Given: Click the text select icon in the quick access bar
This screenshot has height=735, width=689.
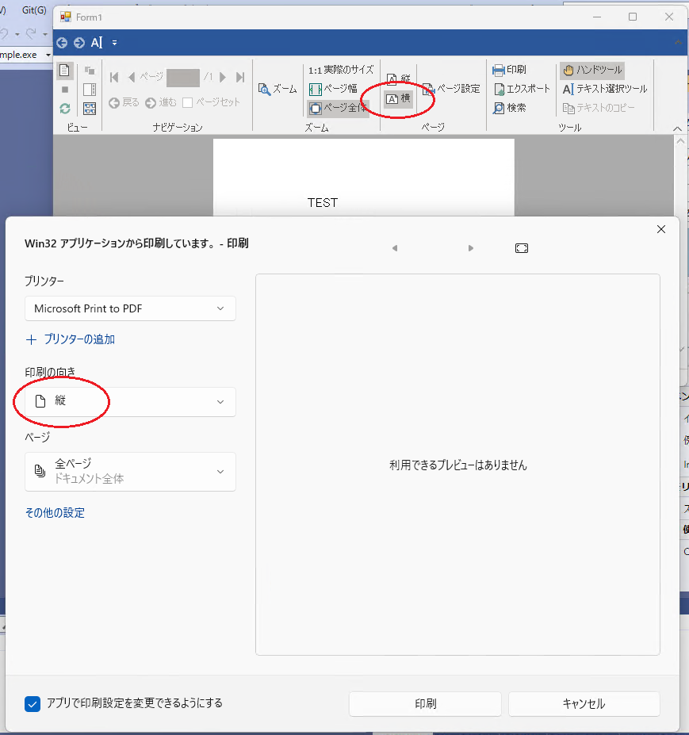Looking at the screenshot, I should pos(97,43).
